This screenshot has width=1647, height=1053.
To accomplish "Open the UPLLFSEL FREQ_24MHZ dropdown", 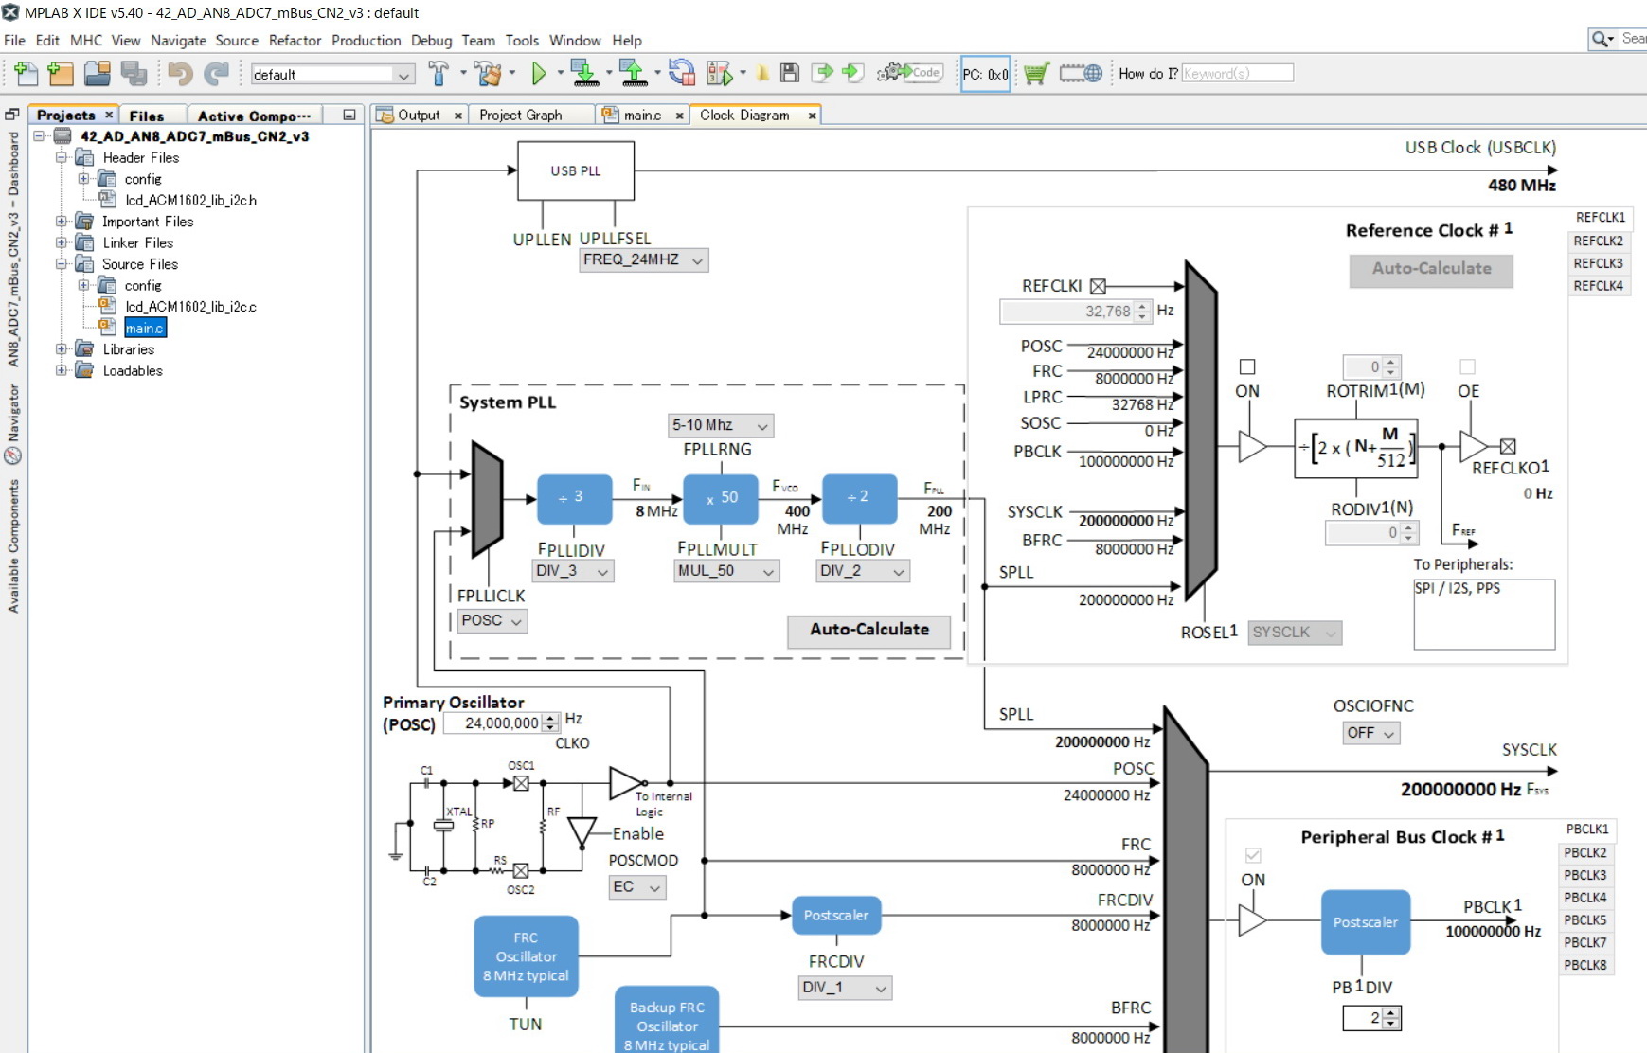I will tap(644, 259).
